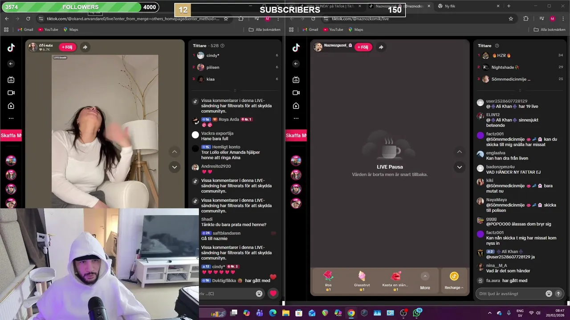The image size is (570, 320).
Task: Open Extensions in right browser toolbar
Action: (x=526, y=19)
